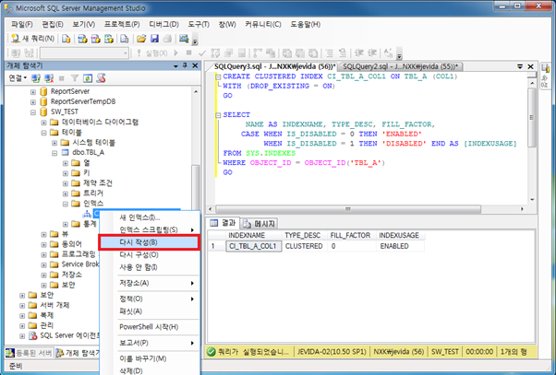
Task: Switch to the SQLQuery2.sql tab
Action: [x=400, y=66]
